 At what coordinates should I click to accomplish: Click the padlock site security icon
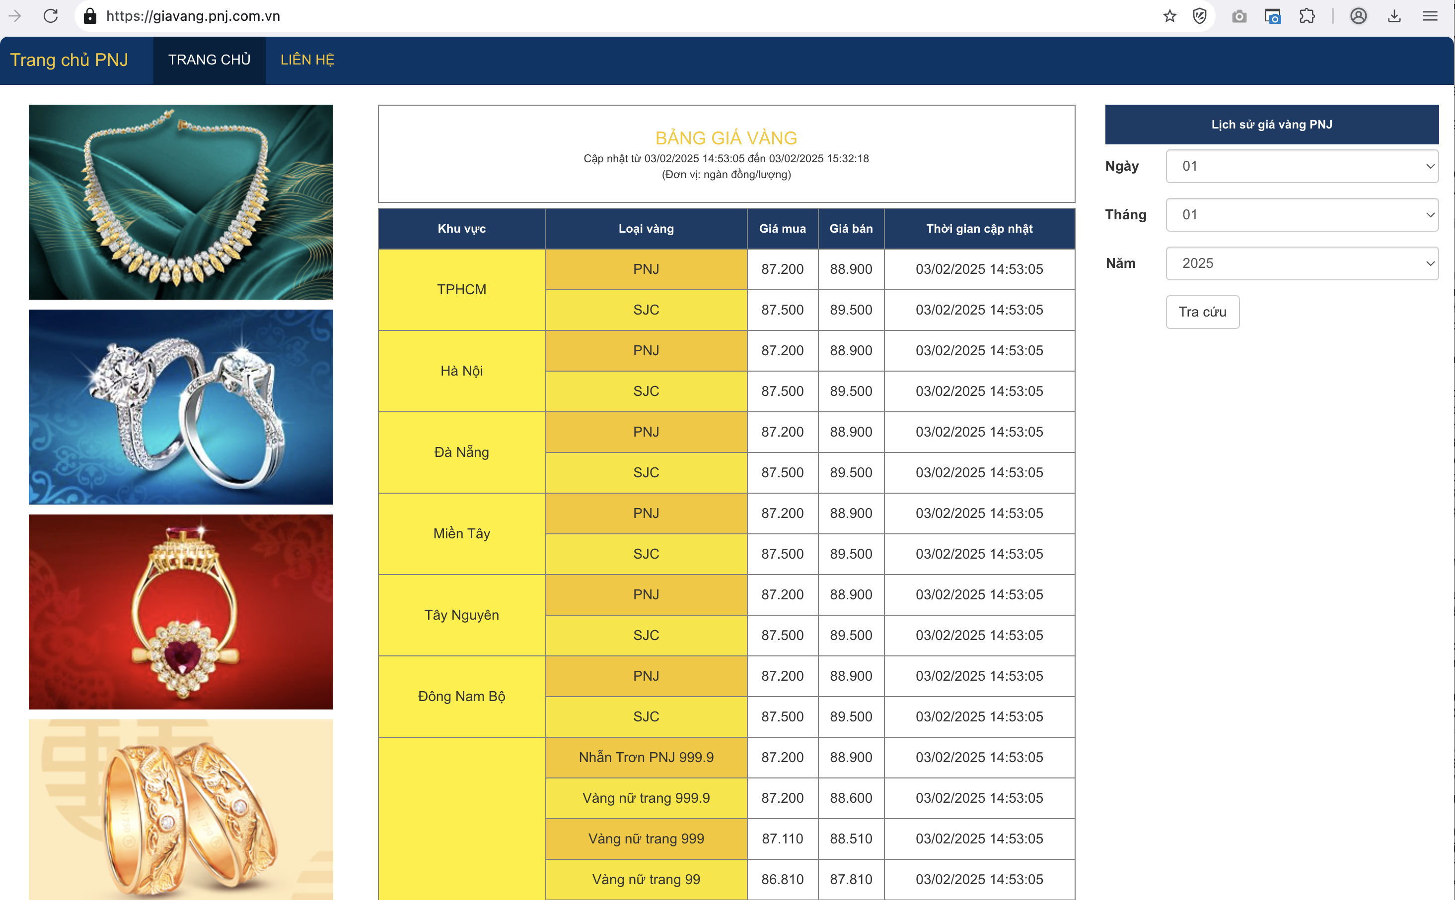tap(90, 16)
